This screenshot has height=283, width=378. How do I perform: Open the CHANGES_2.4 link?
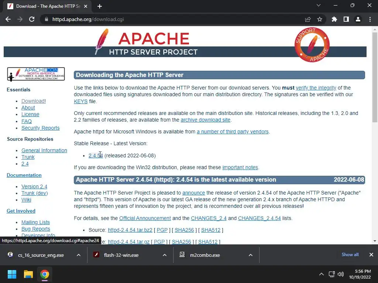(x=209, y=218)
